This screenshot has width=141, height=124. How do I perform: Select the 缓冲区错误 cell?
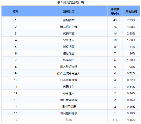pyautogui.click(x=69, y=107)
